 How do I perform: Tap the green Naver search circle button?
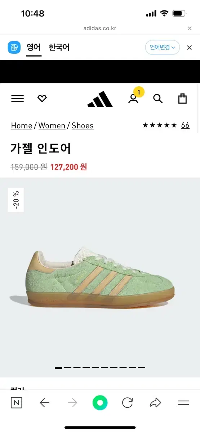[100, 403]
